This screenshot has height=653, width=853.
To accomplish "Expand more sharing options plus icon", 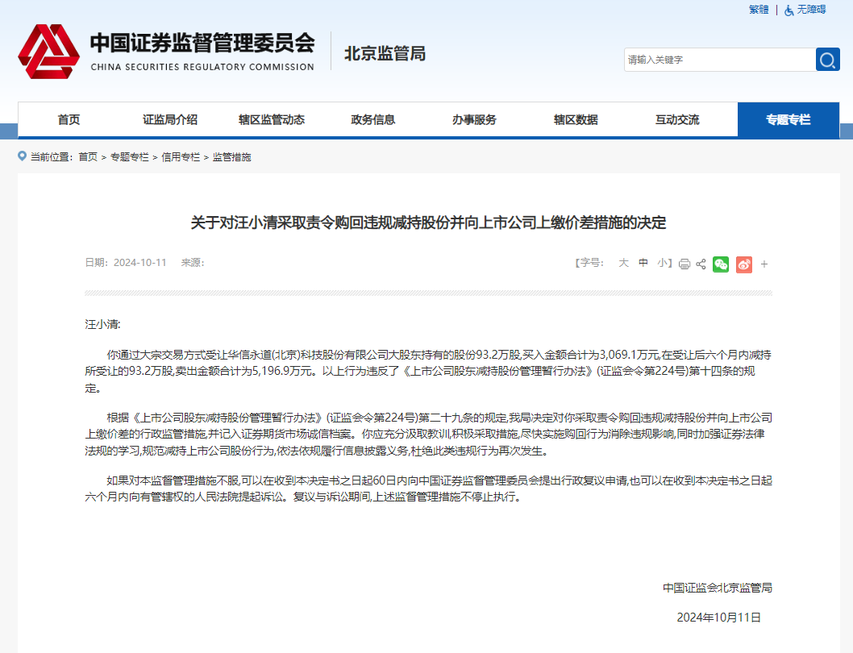I will pyautogui.click(x=764, y=264).
